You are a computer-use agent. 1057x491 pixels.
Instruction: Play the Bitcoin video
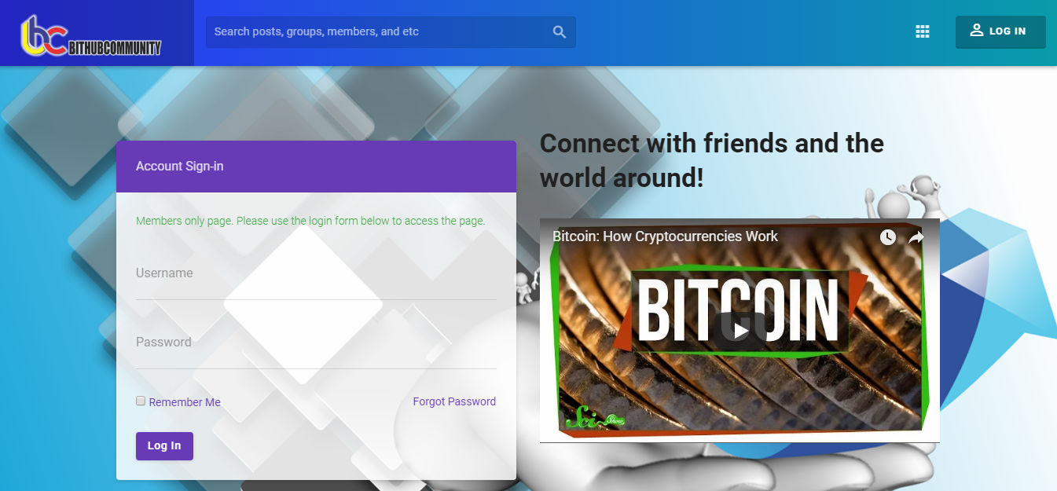(x=740, y=331)
